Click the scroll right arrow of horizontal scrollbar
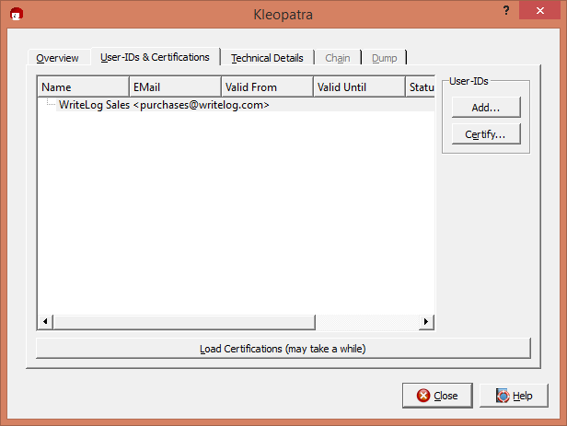The image size is (567, 426). (x=426, y=322)
